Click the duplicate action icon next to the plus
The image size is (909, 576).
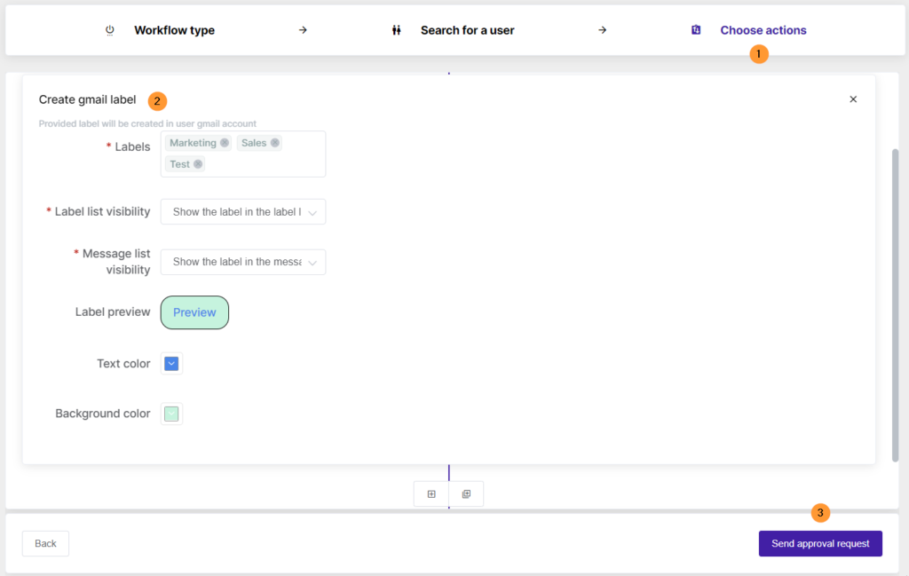(466, 493)
